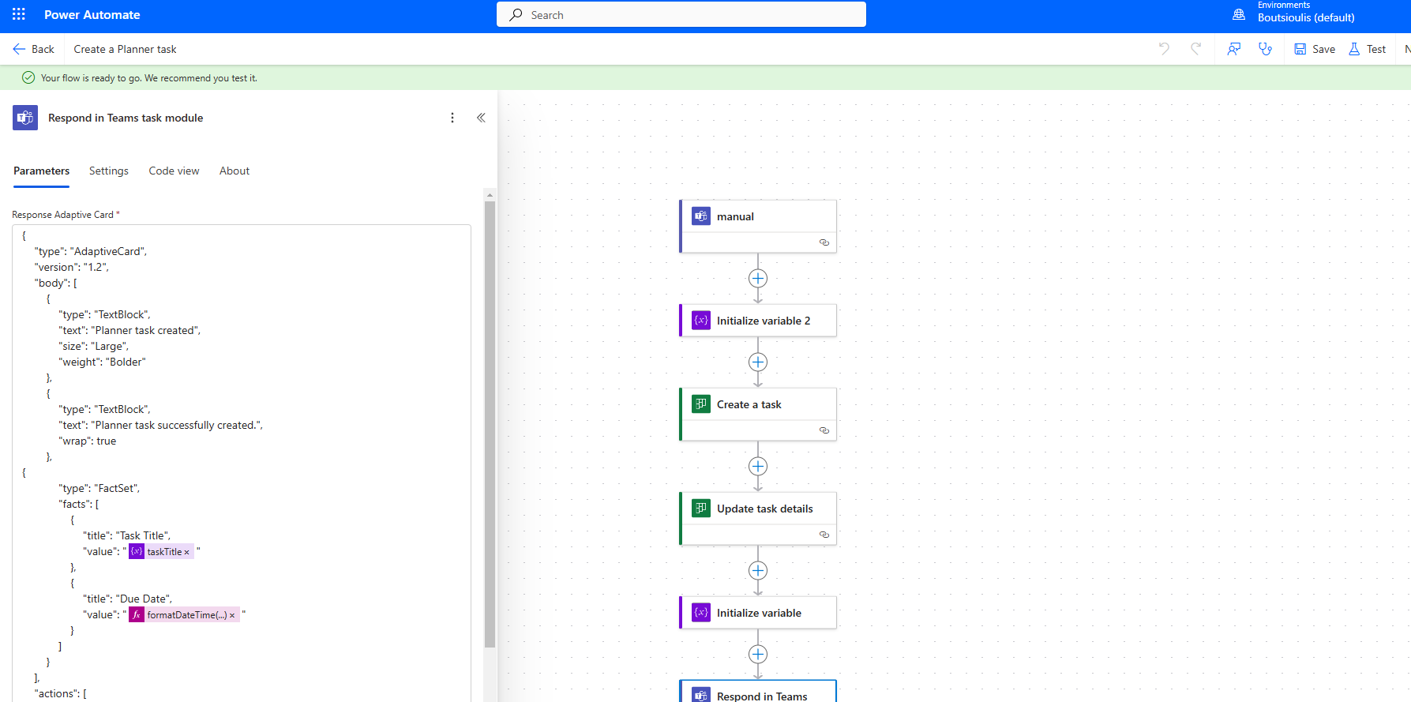Click the "Planner task successfully created." line

tap(161, 426)
